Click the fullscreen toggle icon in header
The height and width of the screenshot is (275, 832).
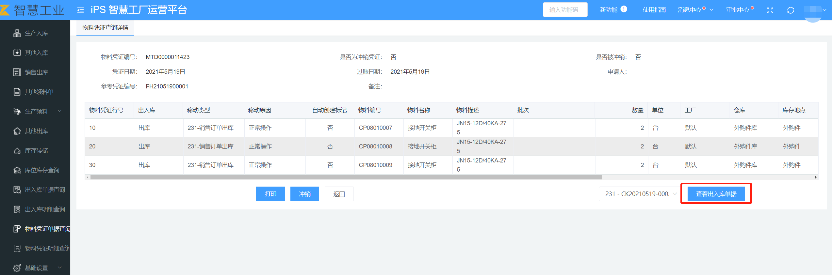point(770,10)
